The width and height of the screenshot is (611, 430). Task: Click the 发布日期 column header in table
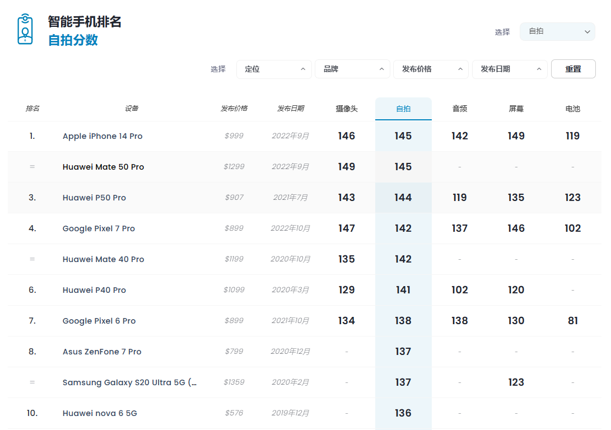290,108
